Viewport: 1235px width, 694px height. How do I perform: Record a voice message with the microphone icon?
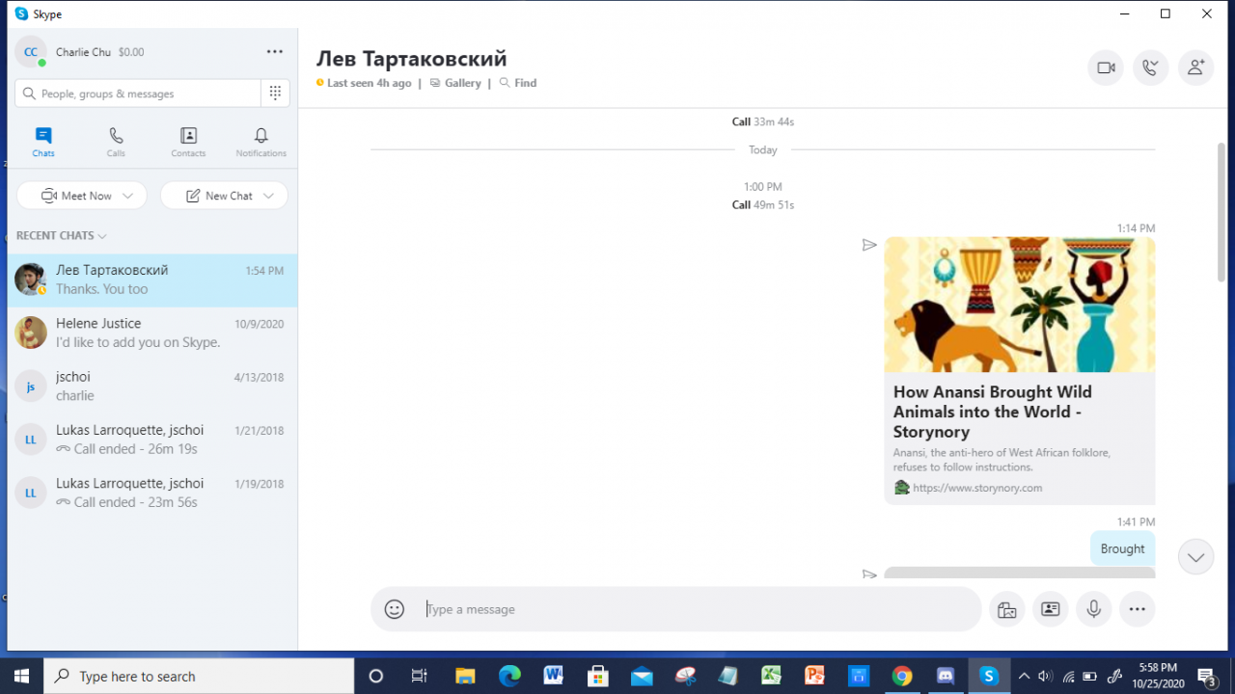point(1094,609)
